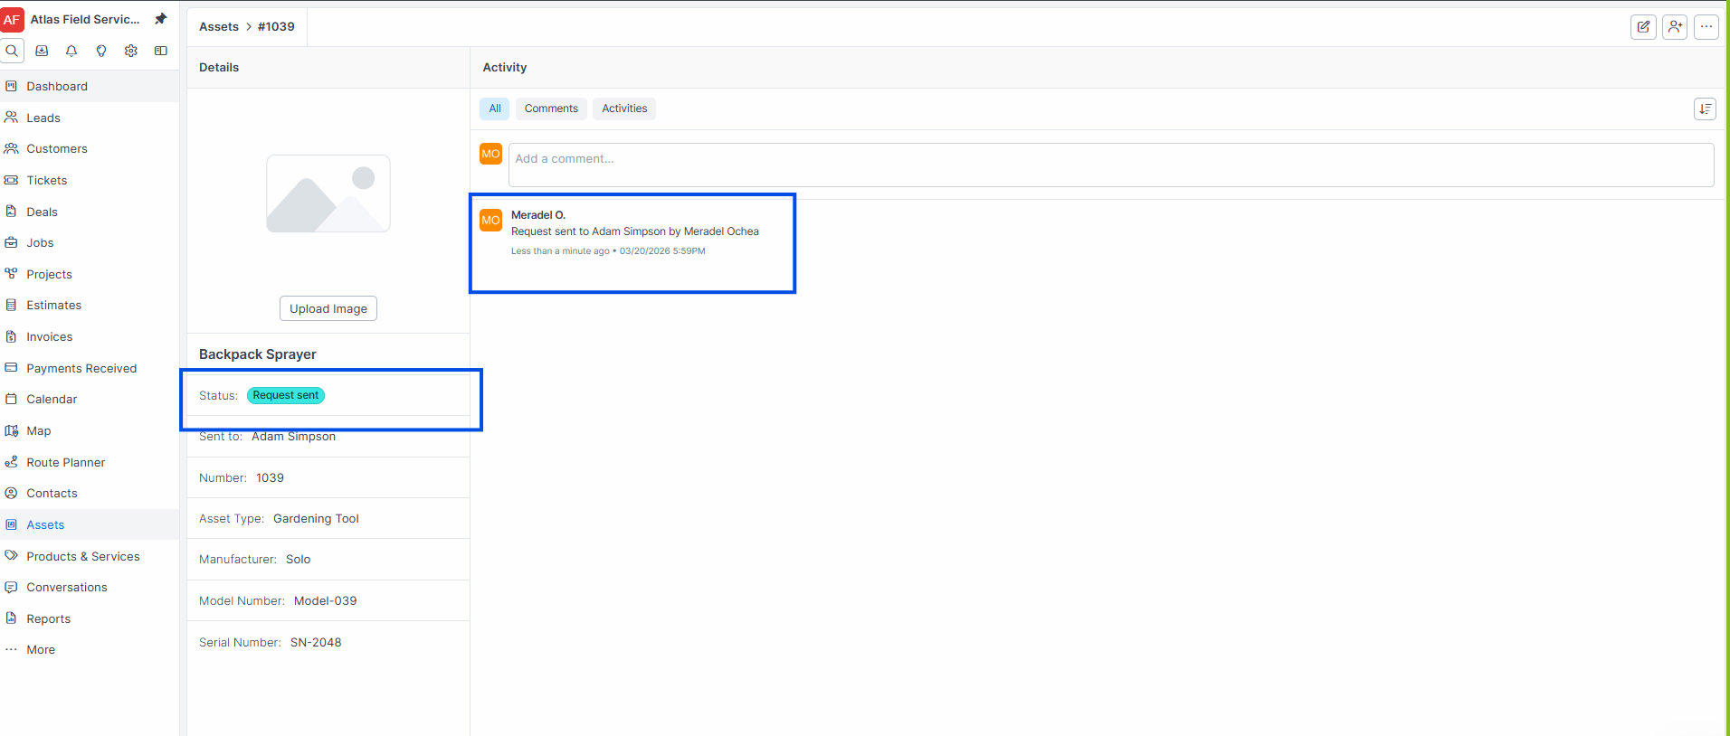This screenshot has height=736, width=1730.
Task: Click the Add a comment field
Action: click(1111, 165)
